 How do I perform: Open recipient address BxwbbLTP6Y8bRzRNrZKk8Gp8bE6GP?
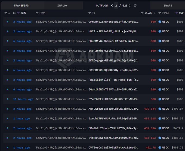tap(113, 118)
